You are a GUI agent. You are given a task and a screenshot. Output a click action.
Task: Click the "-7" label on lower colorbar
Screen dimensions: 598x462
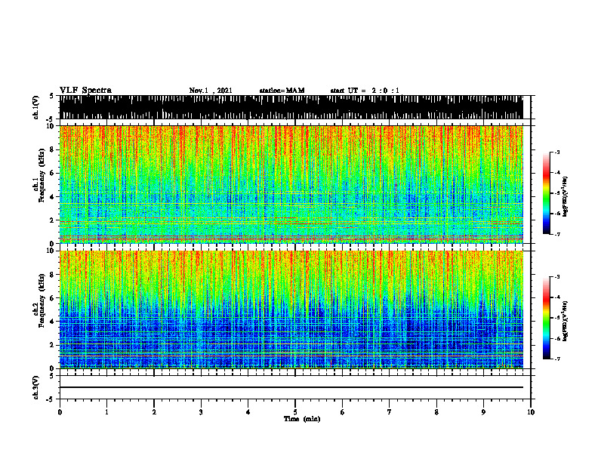tap(557, 359)
